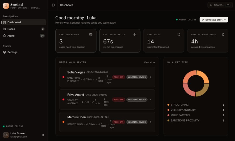Click the document icon on SARs Filed card
Viewport: 235px width, 141px height.
[179, 34]
